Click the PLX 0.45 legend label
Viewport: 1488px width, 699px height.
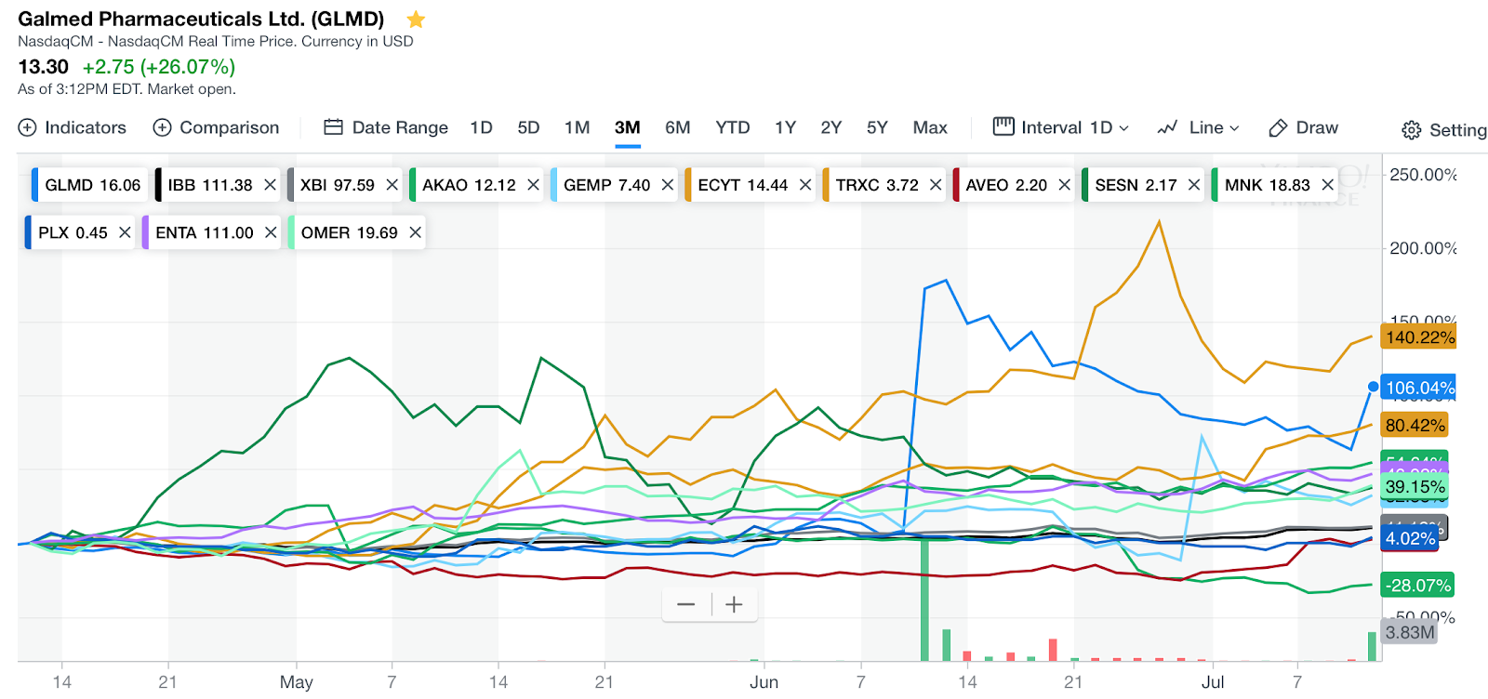coord(73,232)
